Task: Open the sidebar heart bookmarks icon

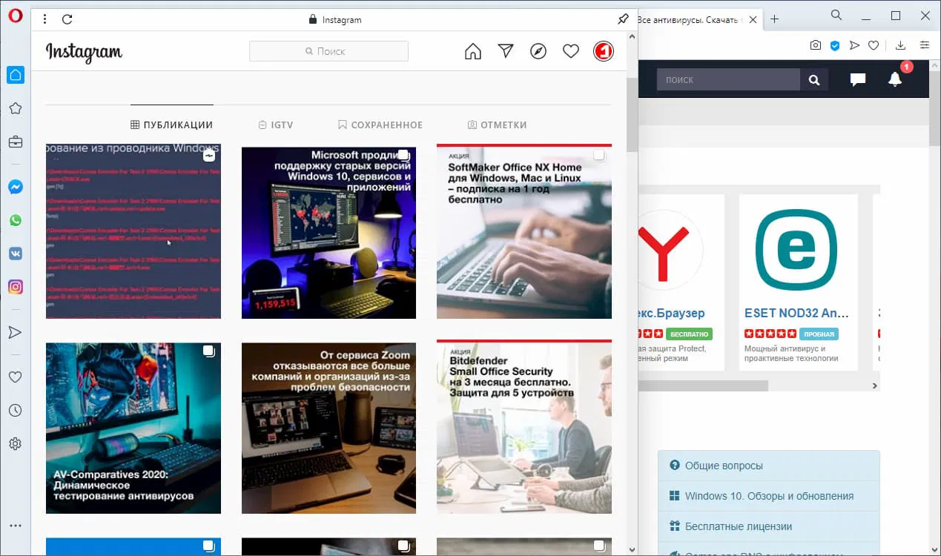Action: click(x=16, y=377)
